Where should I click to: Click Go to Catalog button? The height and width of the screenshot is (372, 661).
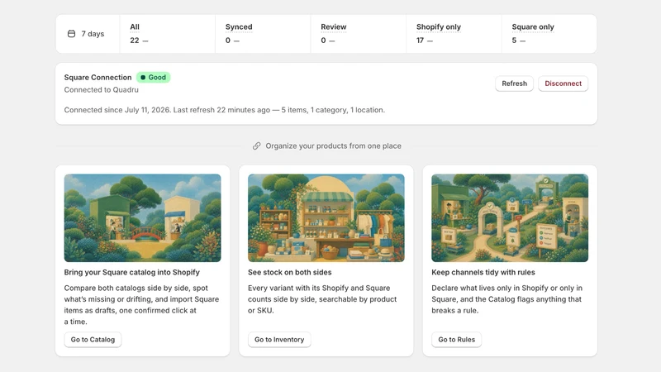(93, 340)
